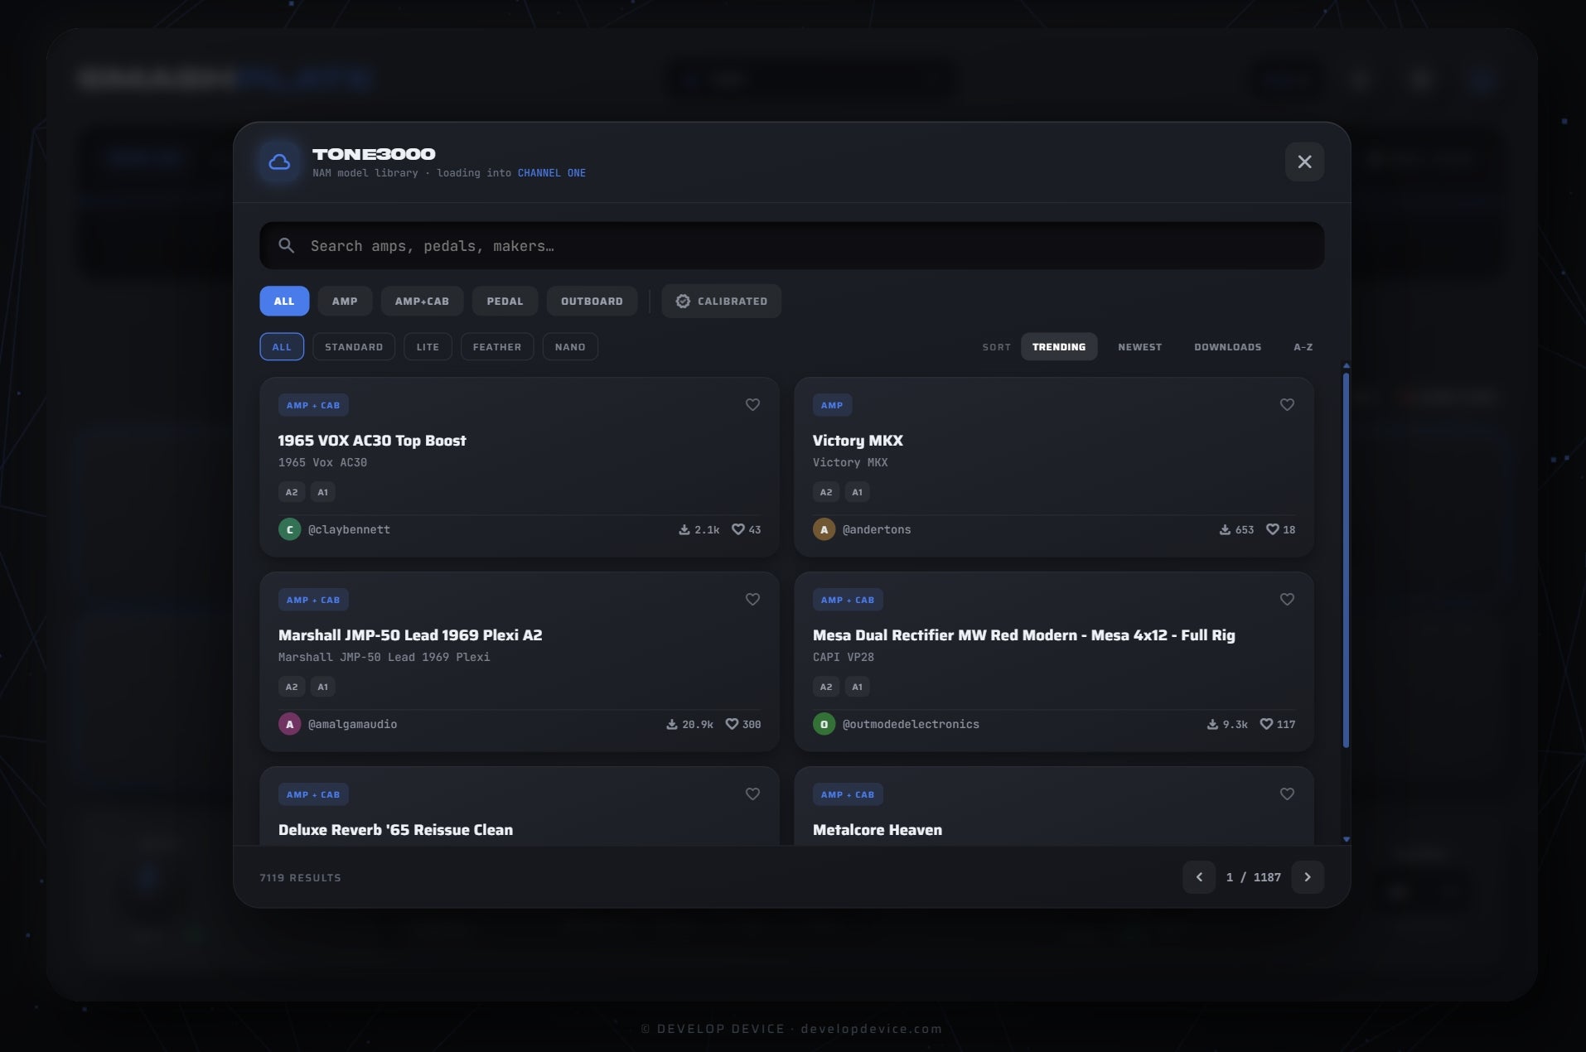Viewport: 1586px width, 1052px height.
Task: Open the Victory MKX model title
Action: pos(858,441)
